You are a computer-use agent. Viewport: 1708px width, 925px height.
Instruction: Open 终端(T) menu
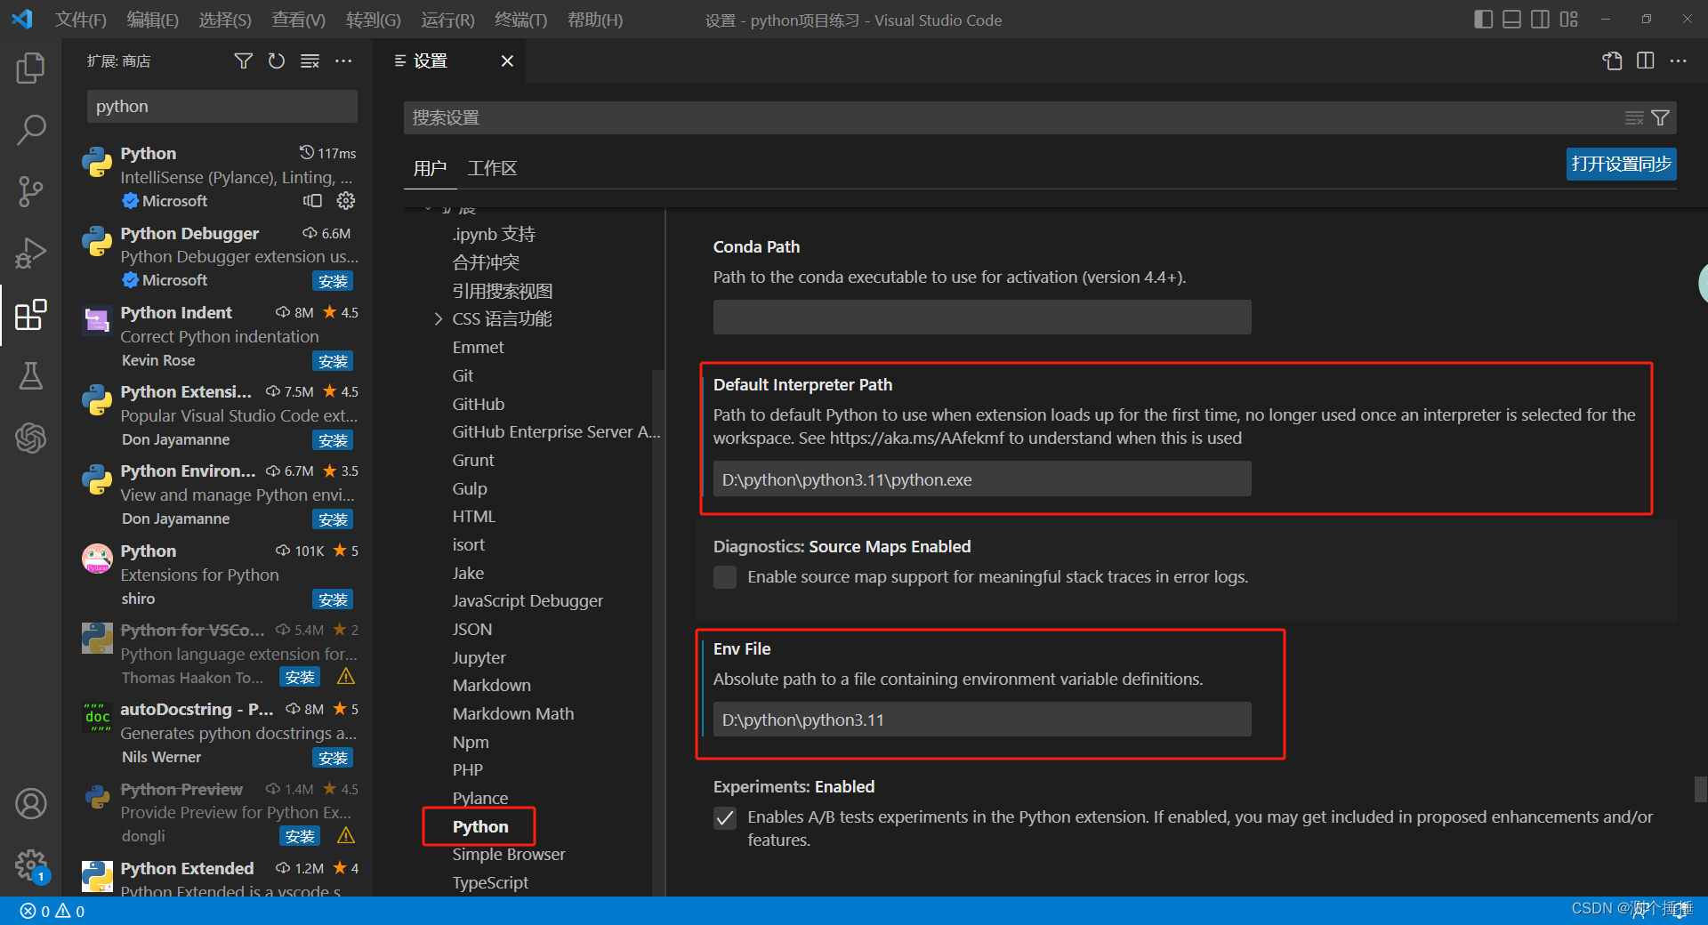pyautogui.click(x=521, y=20)
